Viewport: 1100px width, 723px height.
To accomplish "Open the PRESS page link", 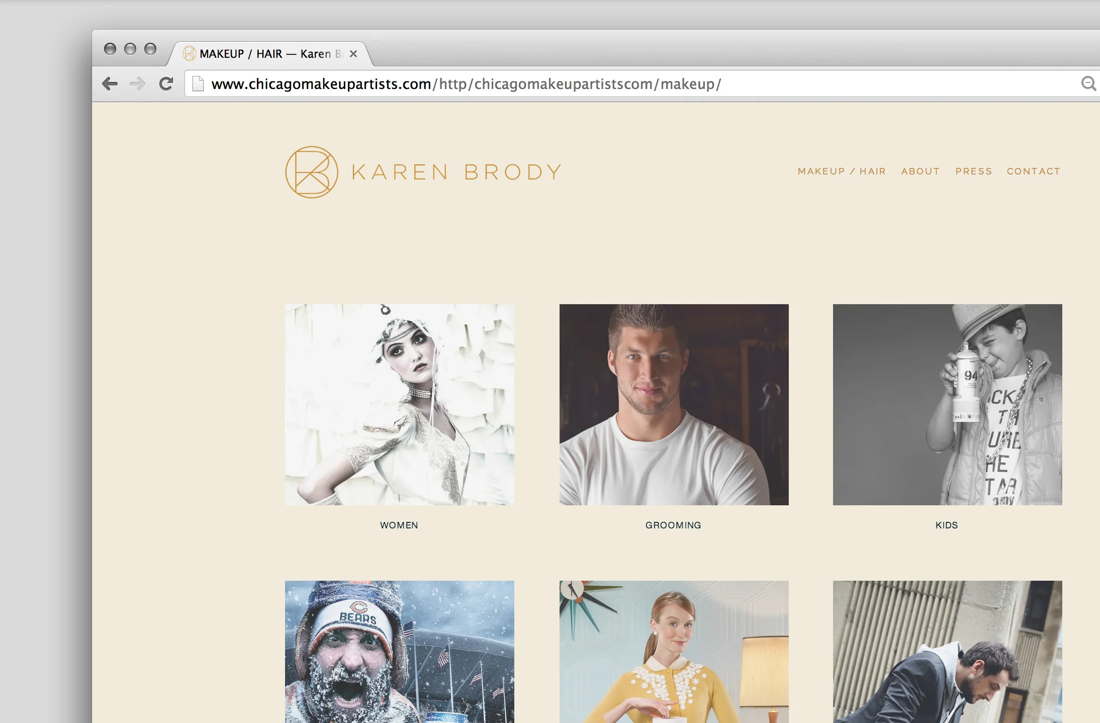I will point(973,171).
